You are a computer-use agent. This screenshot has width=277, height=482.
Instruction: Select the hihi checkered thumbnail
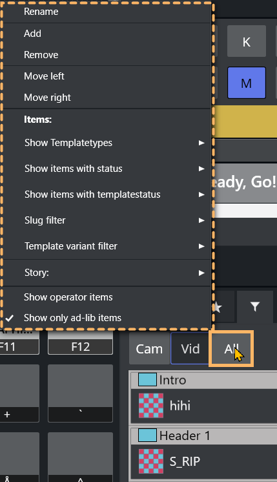point(151,406)
